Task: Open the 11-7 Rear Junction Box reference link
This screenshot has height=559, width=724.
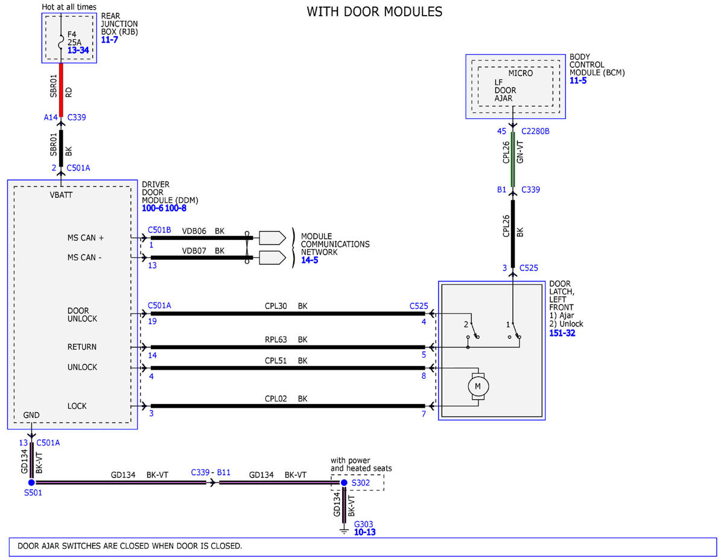Action: point(110,39)
